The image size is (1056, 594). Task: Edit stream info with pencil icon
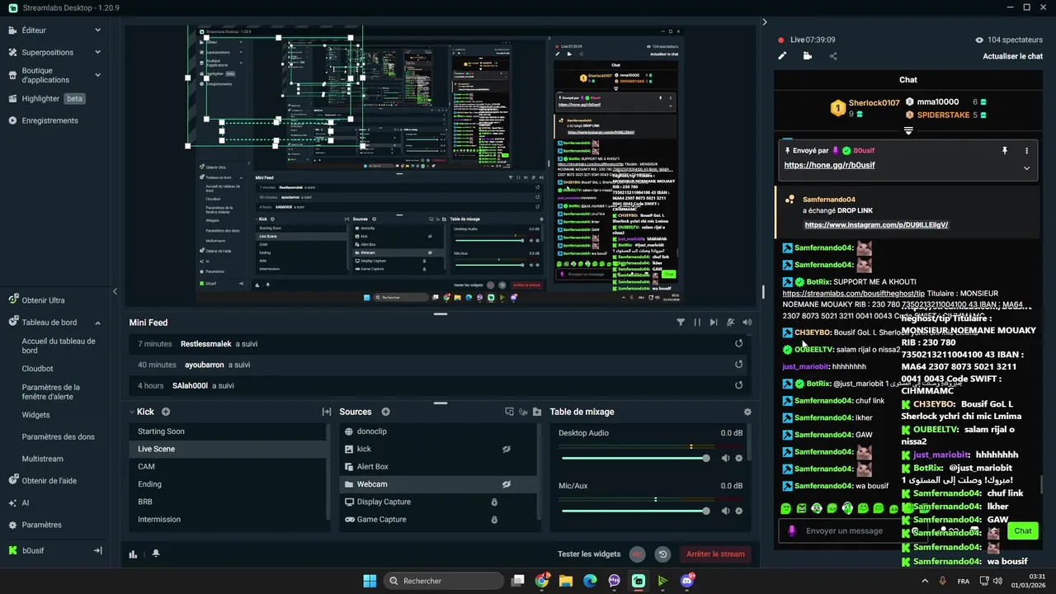pyautogui.click(x=782, y=56)
